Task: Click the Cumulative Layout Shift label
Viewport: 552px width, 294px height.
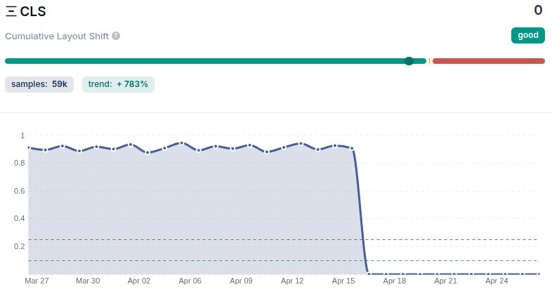Action: [57, 36]
